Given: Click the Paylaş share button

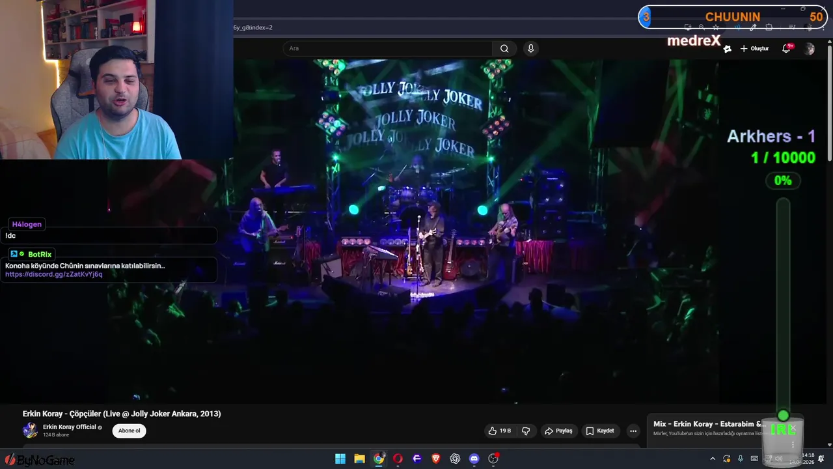Looking at the screenshot, I should pyautogui.click(x=558, y=431).
